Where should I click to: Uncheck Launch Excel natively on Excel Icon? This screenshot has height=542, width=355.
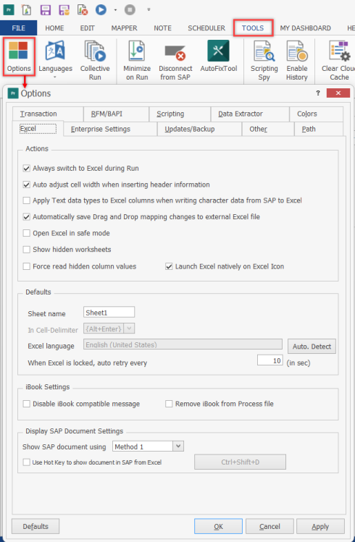click(x=169, y=266)
